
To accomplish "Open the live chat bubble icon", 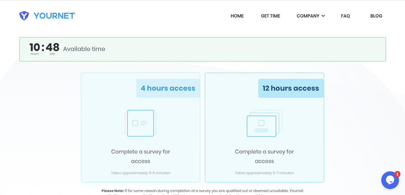I will [x=390, y=180].
